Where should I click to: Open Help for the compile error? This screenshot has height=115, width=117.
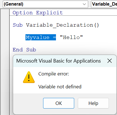93,103
